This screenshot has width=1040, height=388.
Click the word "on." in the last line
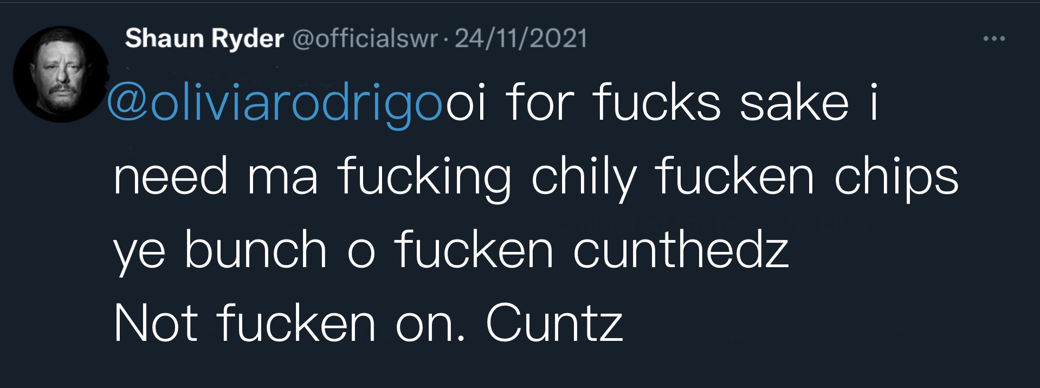click(x=431, y=327)
